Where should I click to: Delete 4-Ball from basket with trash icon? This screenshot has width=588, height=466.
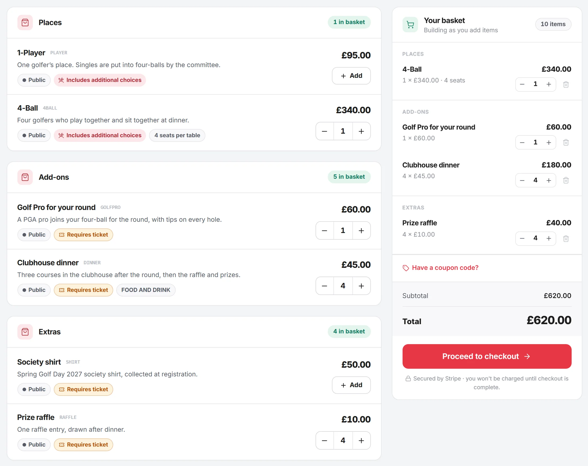click(566, 84)
